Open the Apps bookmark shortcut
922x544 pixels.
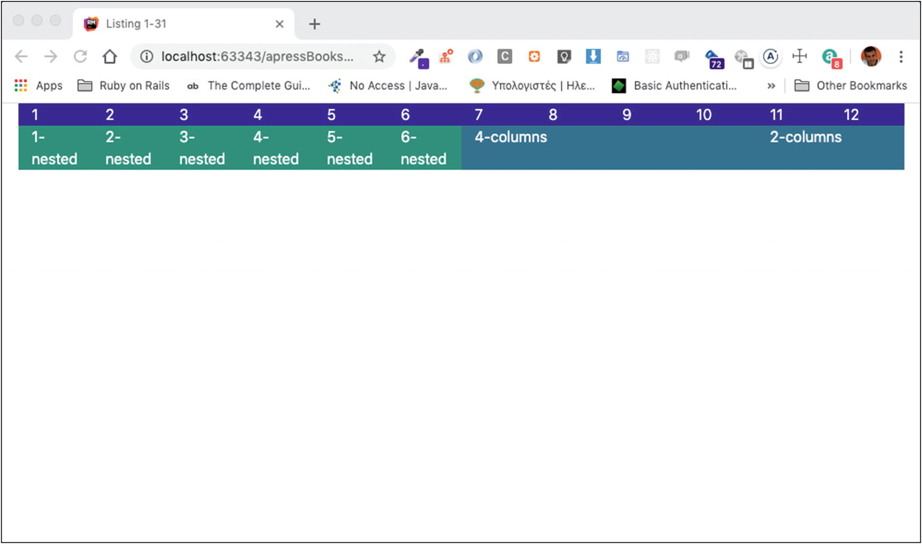pos(39,86)
